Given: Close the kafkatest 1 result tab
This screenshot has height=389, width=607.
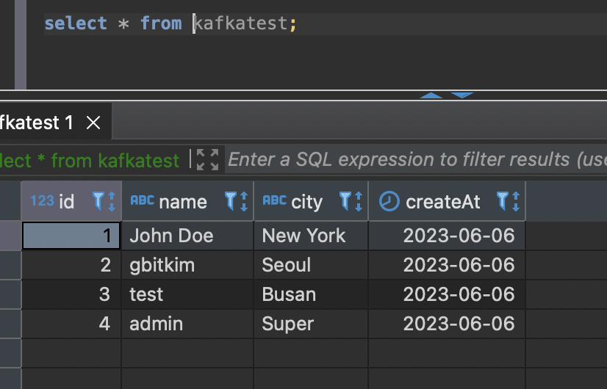Looking at the screenshot, I should [93, 123].
